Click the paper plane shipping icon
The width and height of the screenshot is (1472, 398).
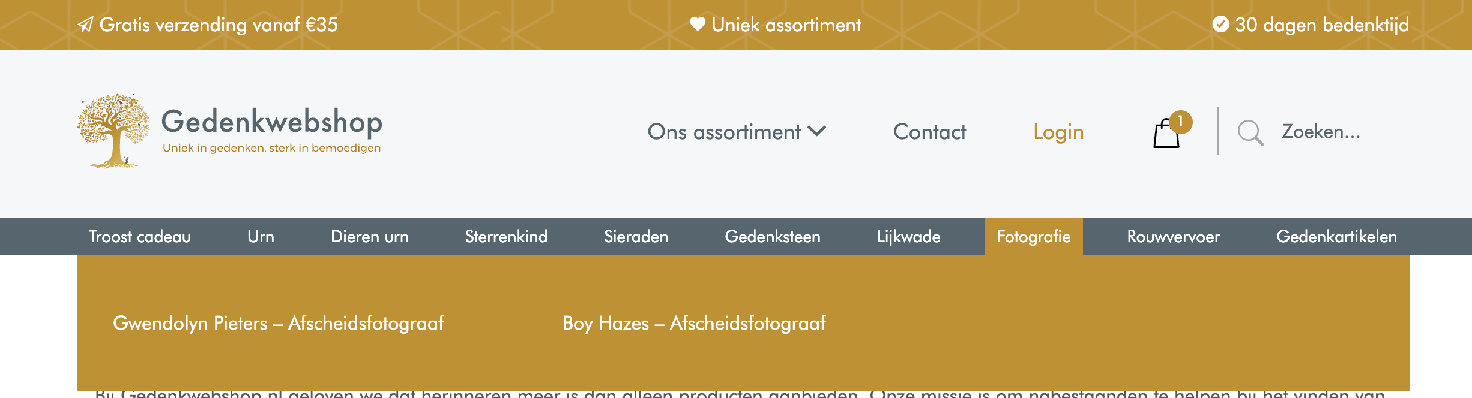85,25
